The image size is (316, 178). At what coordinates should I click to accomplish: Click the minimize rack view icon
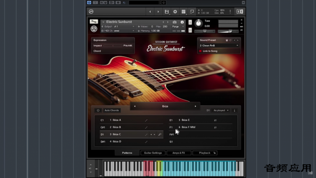192,11
